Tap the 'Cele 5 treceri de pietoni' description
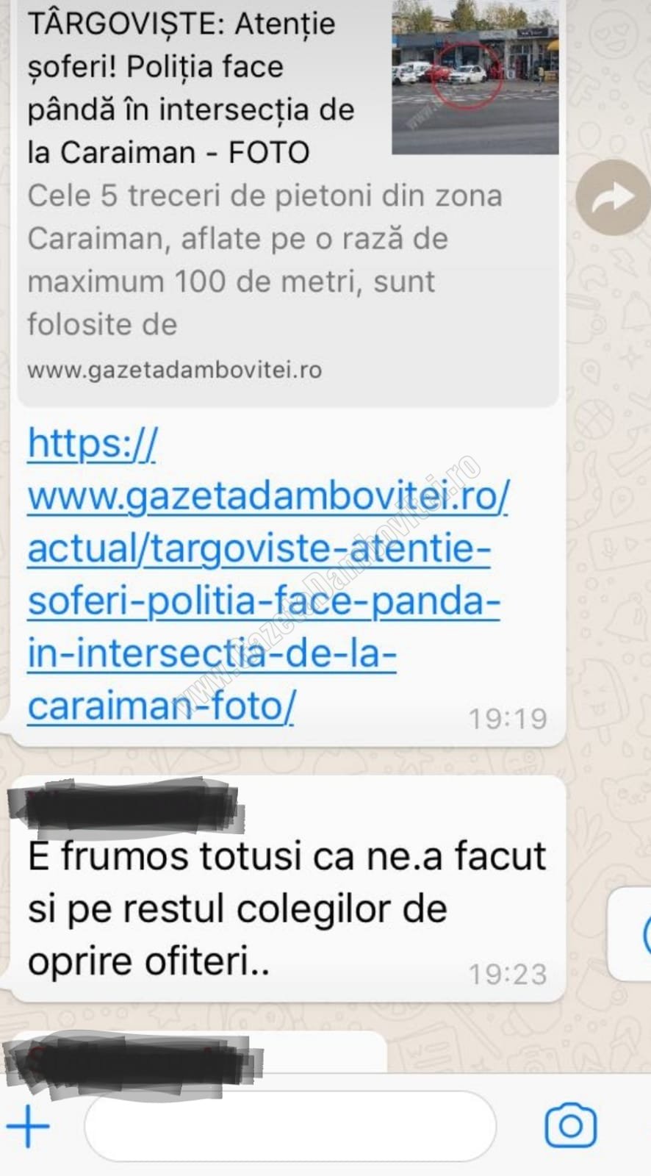Screen dimensions: 651x1176 pos(265,259)
